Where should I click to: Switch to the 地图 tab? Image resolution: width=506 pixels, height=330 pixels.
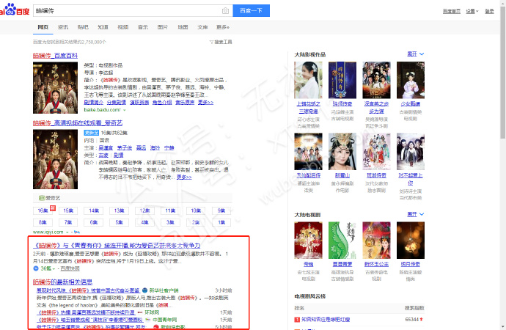(x=183, y=27)
